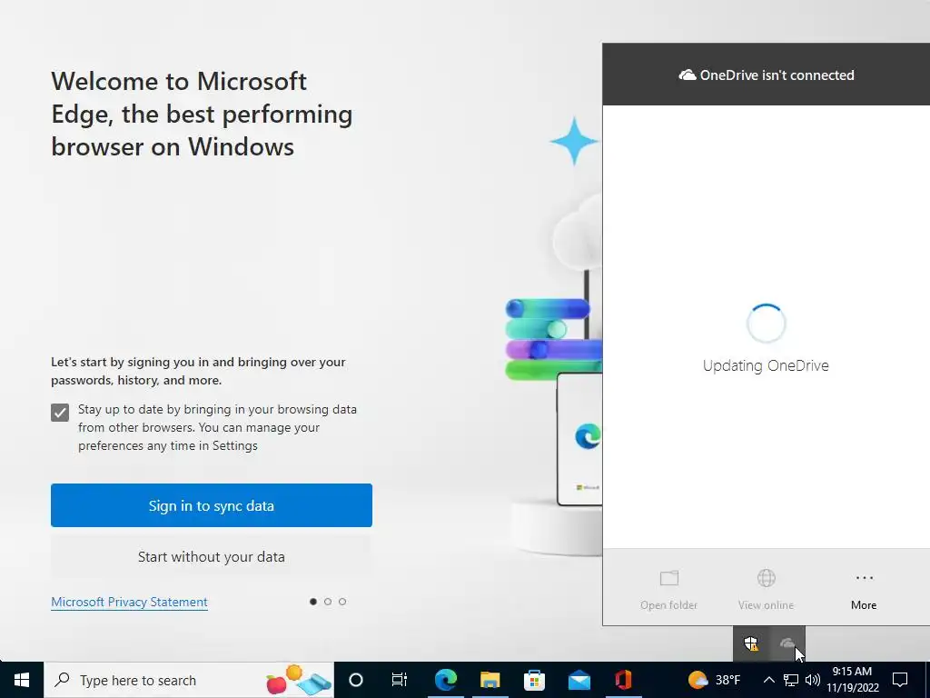The width and height of the screenshot is (930, 698).
Task: Click the Updating OneDrive status text
Action: 766,365
